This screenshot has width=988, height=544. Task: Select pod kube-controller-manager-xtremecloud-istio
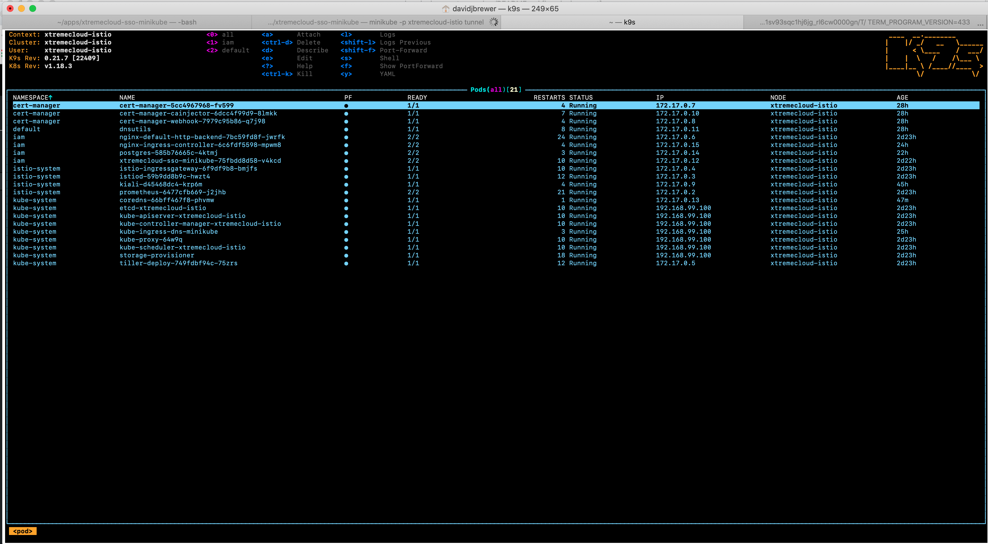click(x=496, y=224)
